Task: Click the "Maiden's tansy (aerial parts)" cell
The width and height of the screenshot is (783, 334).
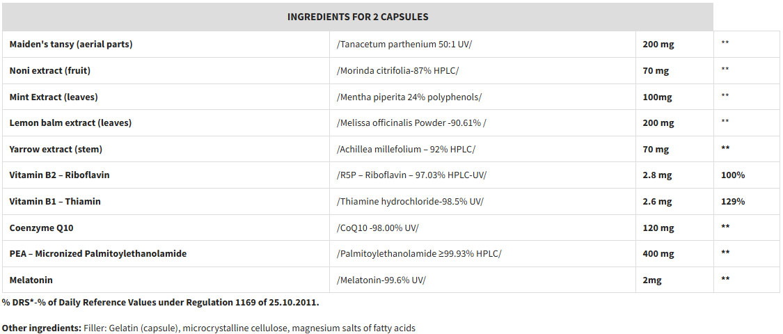Action: (71, 44)
